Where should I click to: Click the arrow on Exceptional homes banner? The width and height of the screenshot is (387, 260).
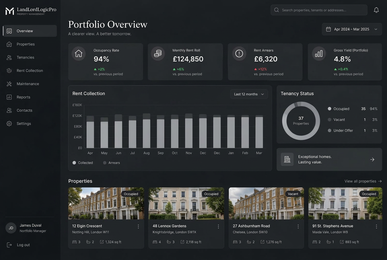tap(372, 159)
